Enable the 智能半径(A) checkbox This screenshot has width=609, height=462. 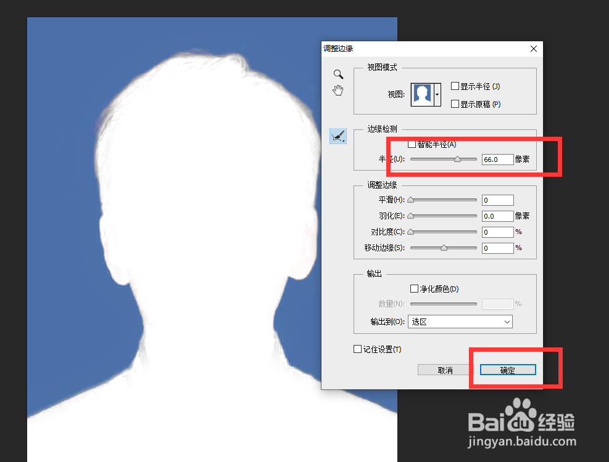pos(412,144)
